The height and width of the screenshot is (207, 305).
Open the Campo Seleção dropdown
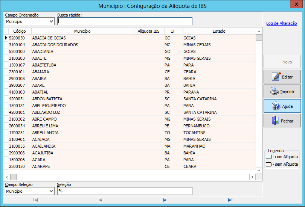[29, 191]
